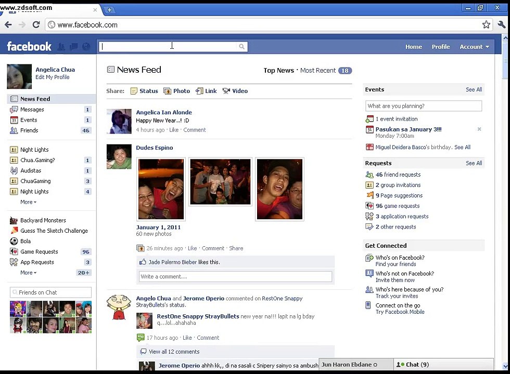Share Dudes Espino's photo album

pyautogui.click(x=236, y=248)
